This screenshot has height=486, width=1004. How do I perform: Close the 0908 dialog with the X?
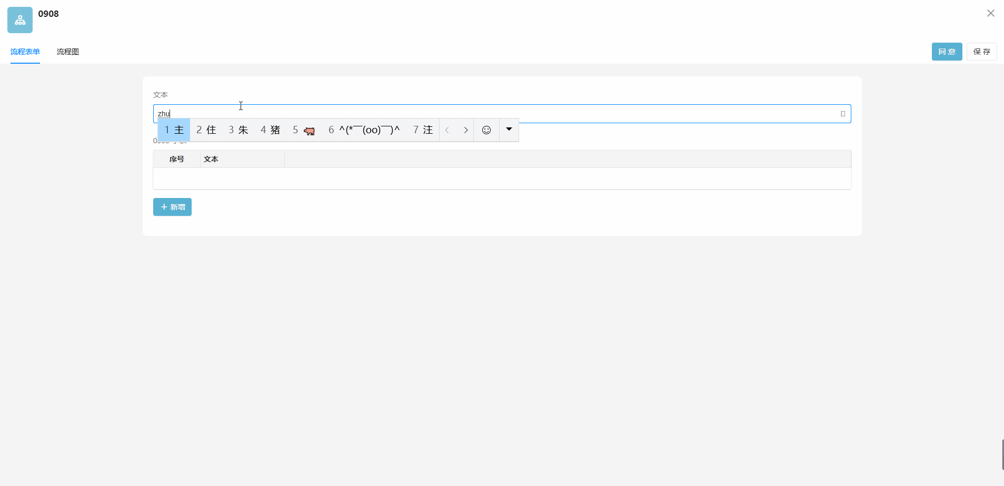(x=990, y=14)
